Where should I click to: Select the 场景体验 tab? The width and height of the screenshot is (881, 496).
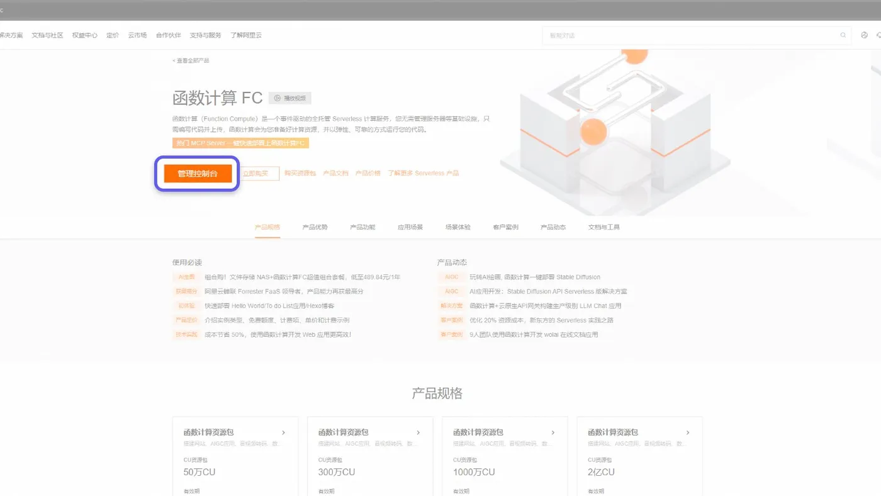pyautogui.click(x=458, y=227)
